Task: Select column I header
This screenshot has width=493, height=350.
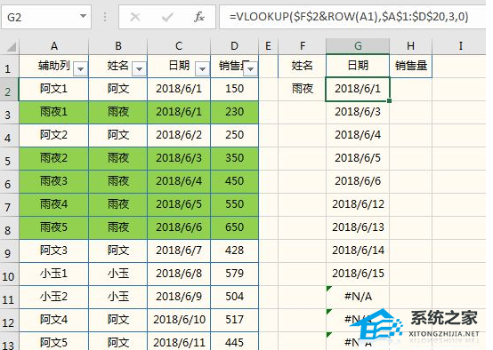Action: pyautogui.click(x=461, y=46)
